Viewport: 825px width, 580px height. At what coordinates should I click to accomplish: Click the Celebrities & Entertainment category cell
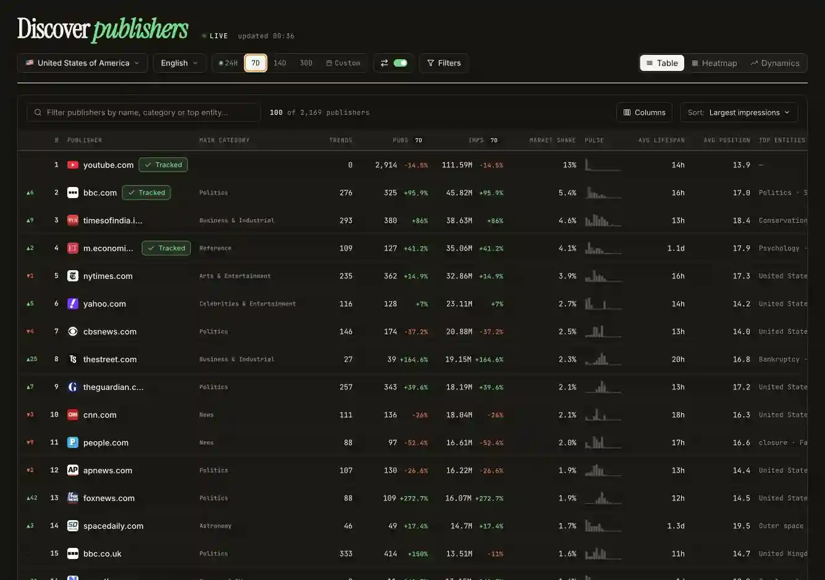click(x=248, y=304)
